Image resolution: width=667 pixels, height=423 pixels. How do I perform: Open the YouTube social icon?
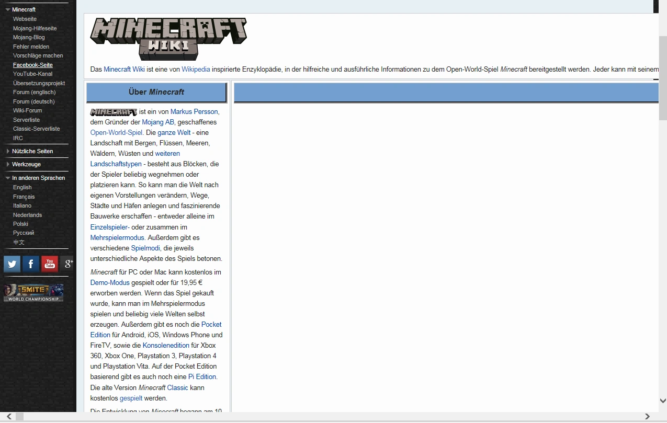pos(50,264)
